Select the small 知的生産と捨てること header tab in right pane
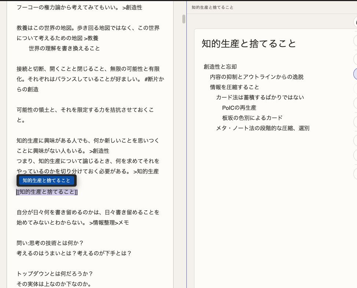Image resolution: width=357 pixels, height=288 pixels. [x=212, y=7]
